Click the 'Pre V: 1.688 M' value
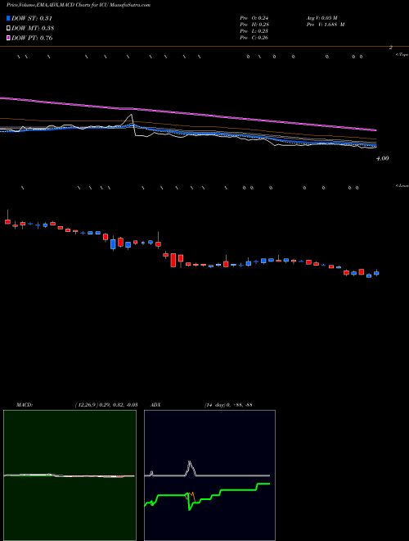This screenshot has width=409, height=541. [x=326, y=25]
